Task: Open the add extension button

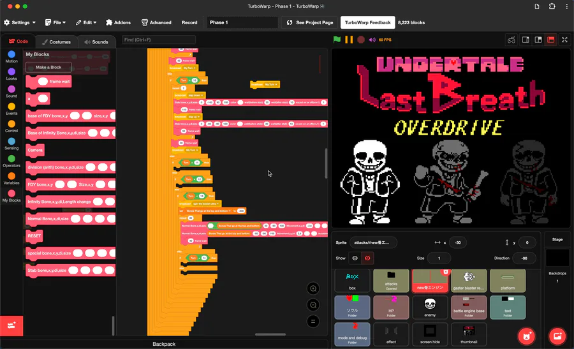Action: (11, 325)
